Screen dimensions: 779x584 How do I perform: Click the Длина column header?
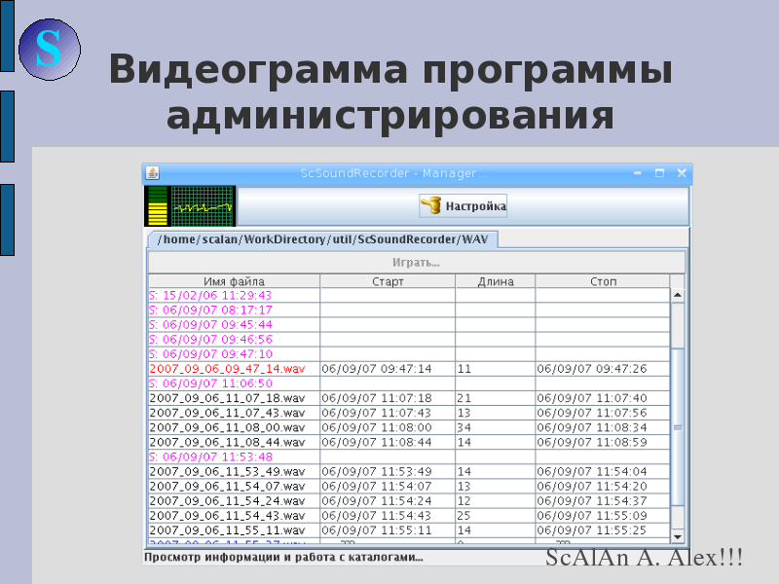coord(495,281)
